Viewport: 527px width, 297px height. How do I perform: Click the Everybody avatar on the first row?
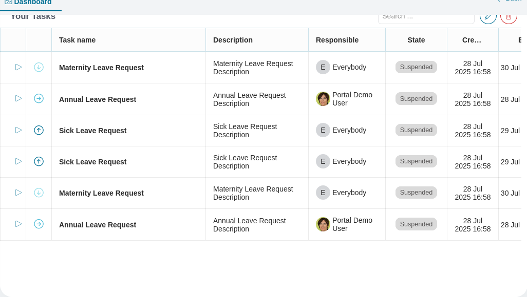pyautogui.click(x=323, y=67)
